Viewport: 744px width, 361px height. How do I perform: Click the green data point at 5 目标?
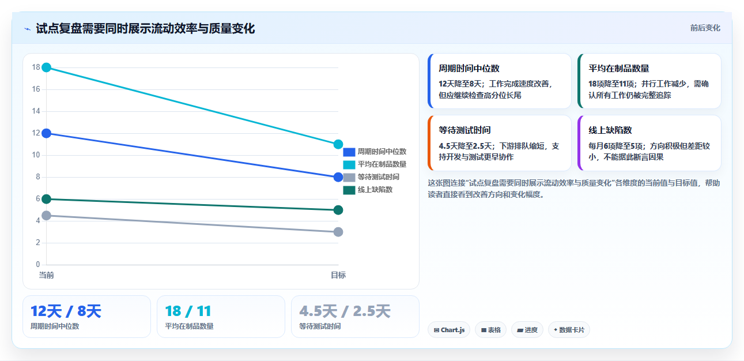(338, 210)
